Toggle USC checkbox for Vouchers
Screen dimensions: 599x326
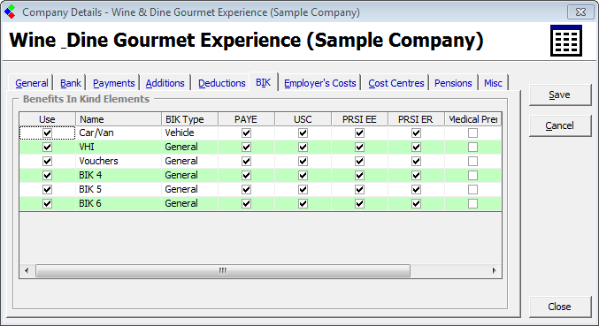click(x=303, y=162)
